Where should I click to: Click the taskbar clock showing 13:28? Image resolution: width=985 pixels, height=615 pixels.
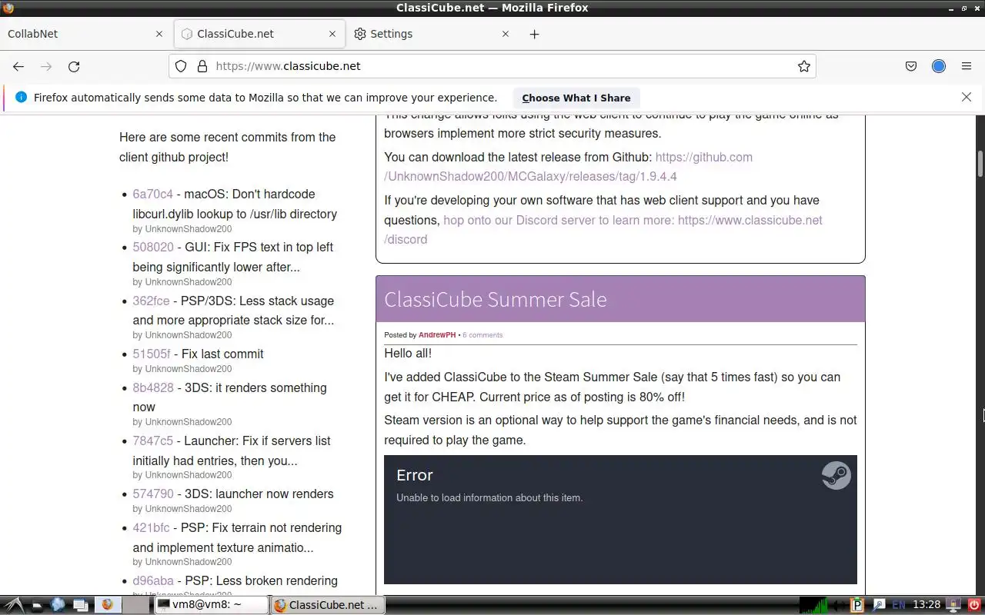[927, 605]
